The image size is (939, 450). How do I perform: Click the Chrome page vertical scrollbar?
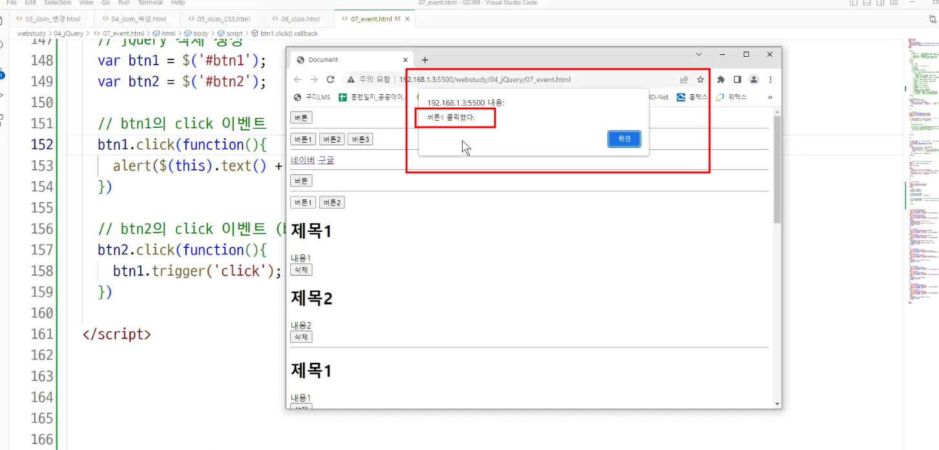pos(777,169)
